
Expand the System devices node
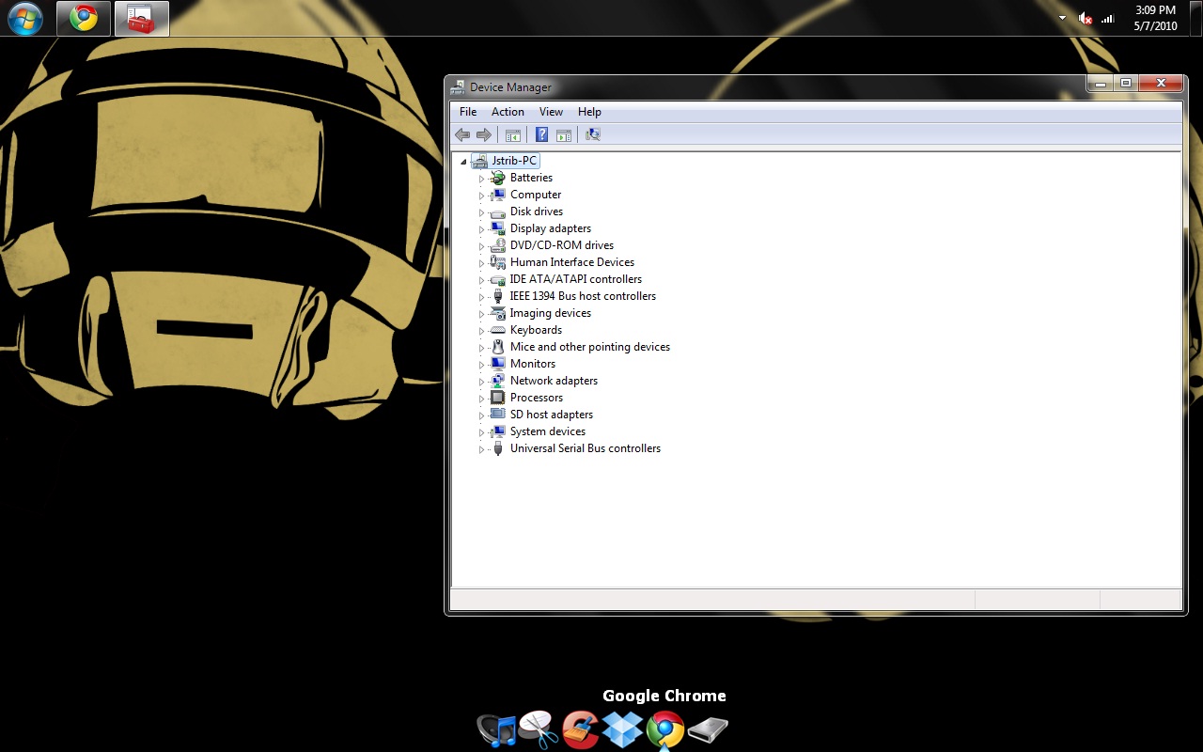(481, 432)
